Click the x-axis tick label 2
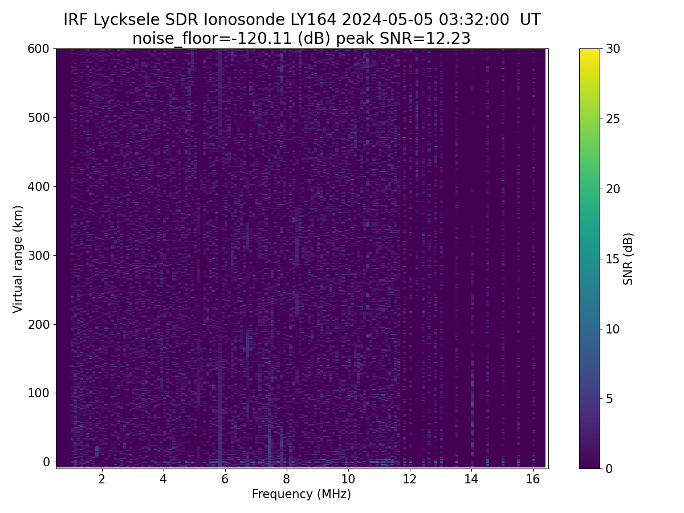 click(x=102, y=479)
